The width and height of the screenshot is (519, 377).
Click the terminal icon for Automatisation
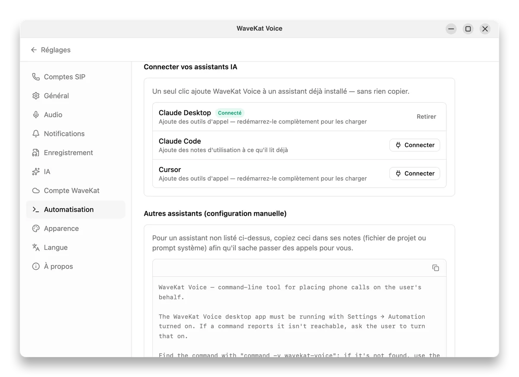(36, 210)
